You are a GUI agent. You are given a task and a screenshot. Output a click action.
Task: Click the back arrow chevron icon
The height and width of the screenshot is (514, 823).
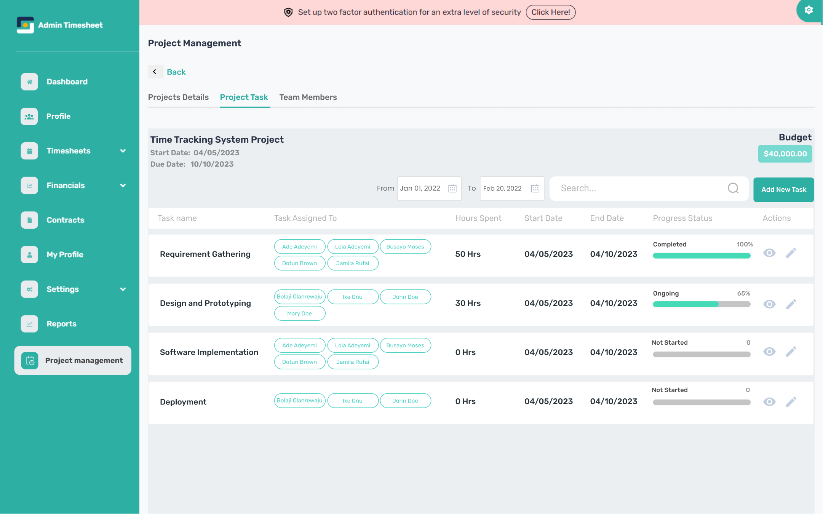155,72
